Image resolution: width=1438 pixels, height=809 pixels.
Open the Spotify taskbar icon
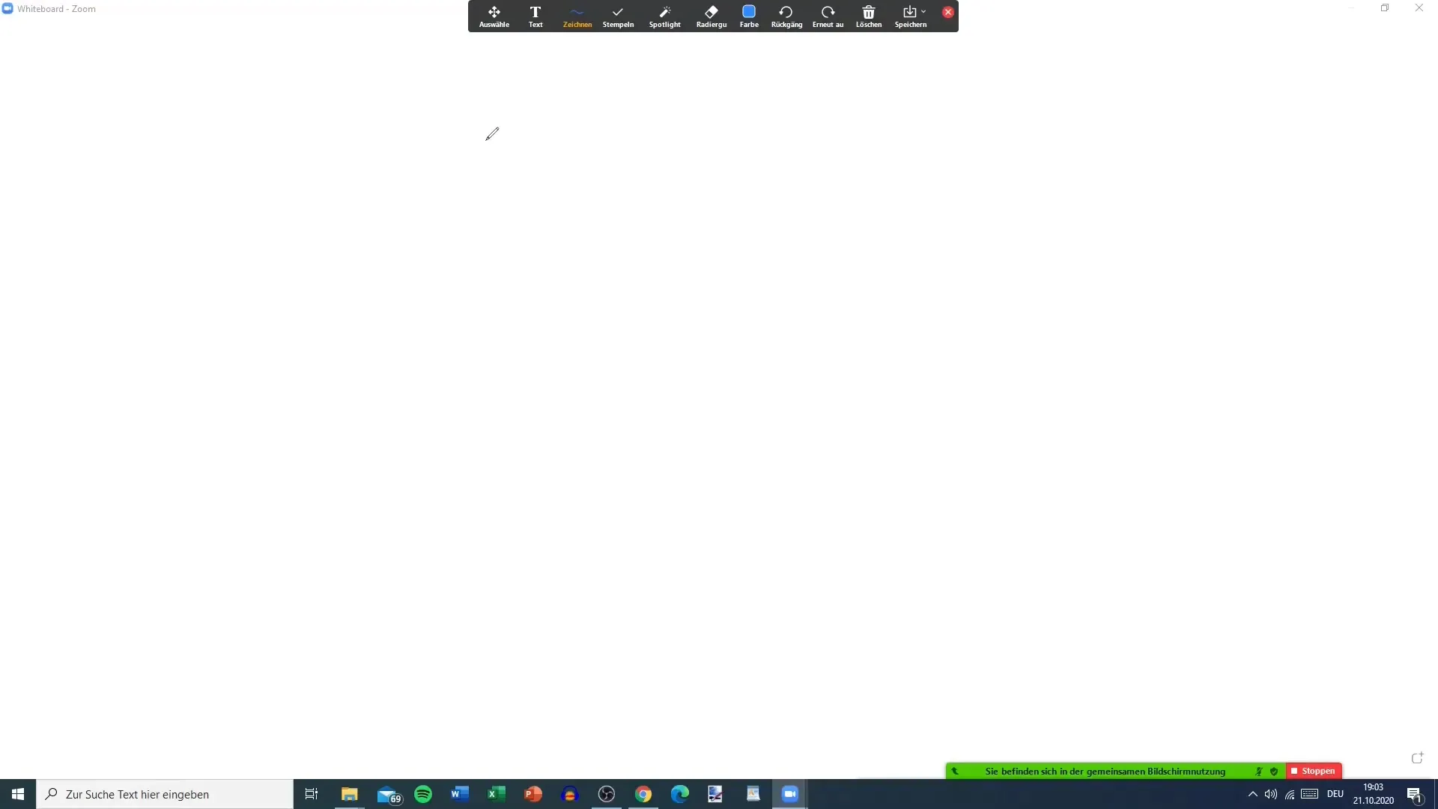pyautogui.click(x=422, y=793)
